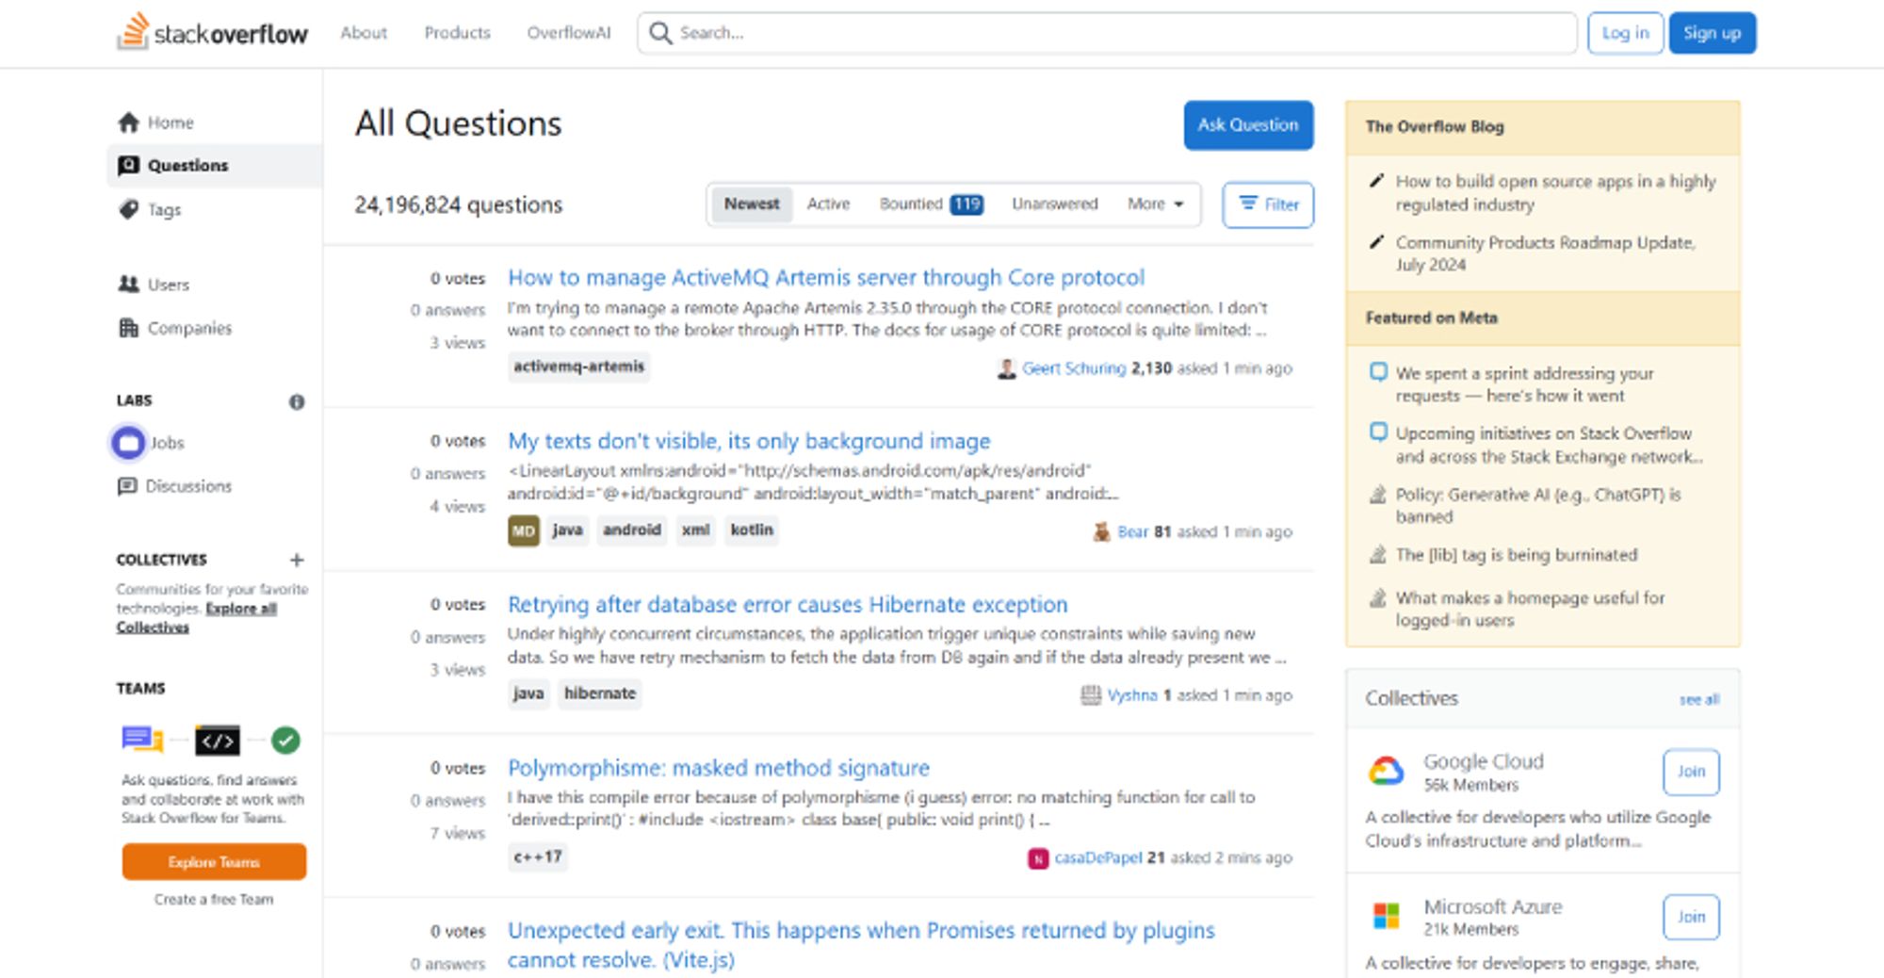The width and height of the screenshot is (1884, 978).
Task: Add a collective with plus icon
Action: 297,560
